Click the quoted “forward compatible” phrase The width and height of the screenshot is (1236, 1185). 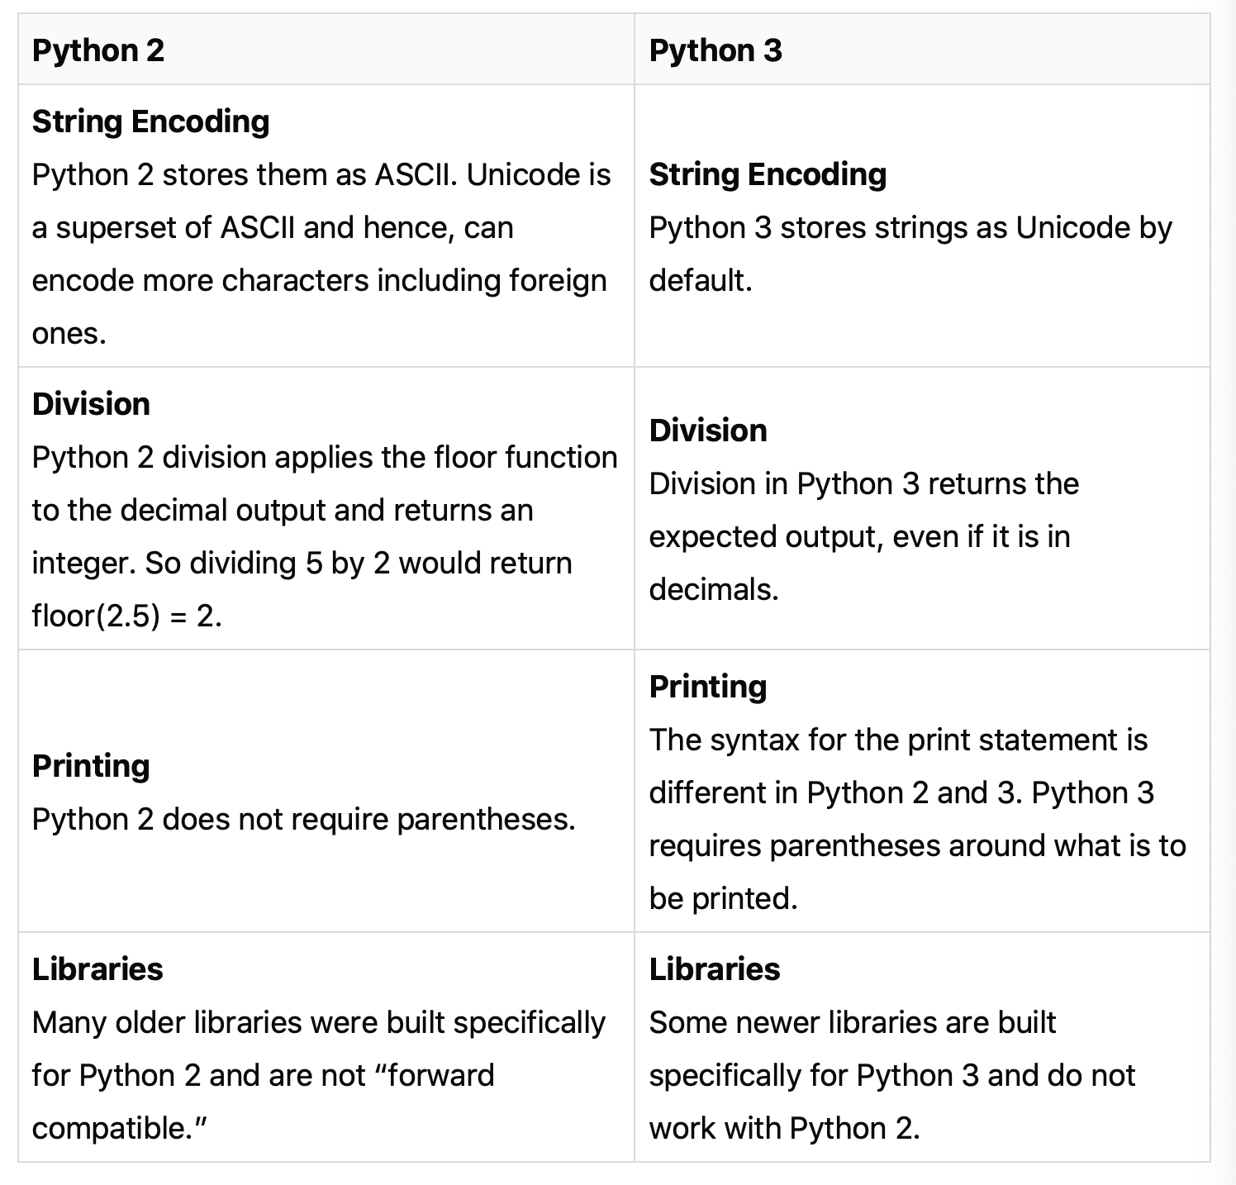263,1102
